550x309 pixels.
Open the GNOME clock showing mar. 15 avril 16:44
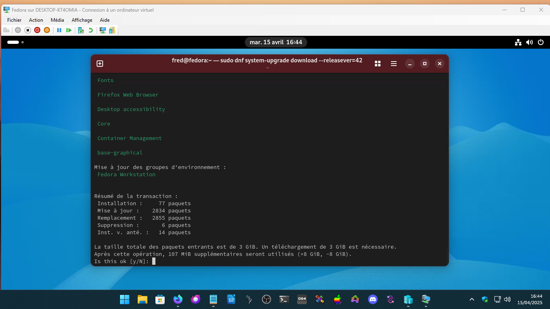[x=276, y=42]
